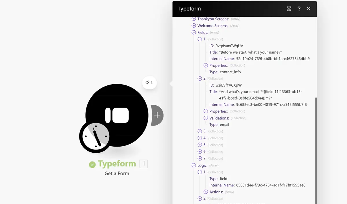
Task: Open the help question mark icon
Action: (x=299, y=9)
